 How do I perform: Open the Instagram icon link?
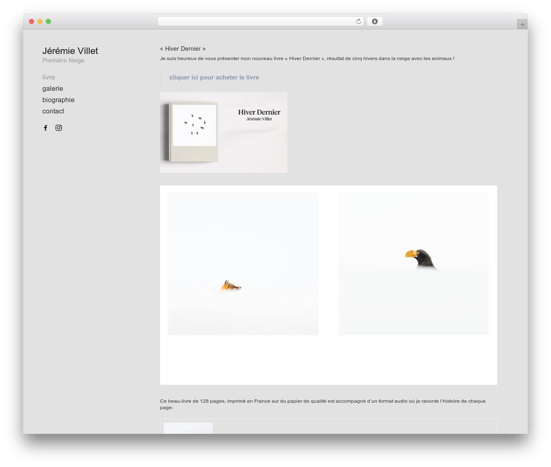pyautogui.click(x=59, y=128)
